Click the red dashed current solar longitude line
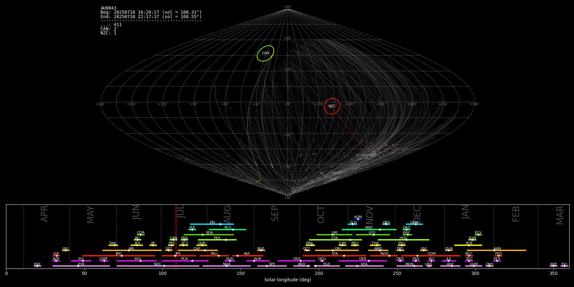 176,236
